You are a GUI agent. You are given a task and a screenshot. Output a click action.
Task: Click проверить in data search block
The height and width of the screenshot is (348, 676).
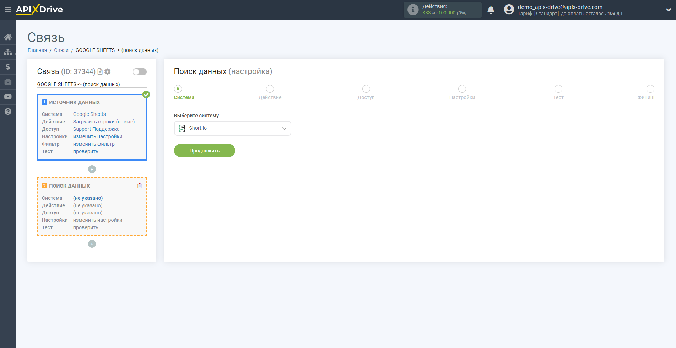[86, 227]
